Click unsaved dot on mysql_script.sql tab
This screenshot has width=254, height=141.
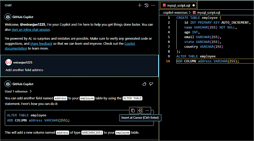pyautogui.click(x=193, y=5)
